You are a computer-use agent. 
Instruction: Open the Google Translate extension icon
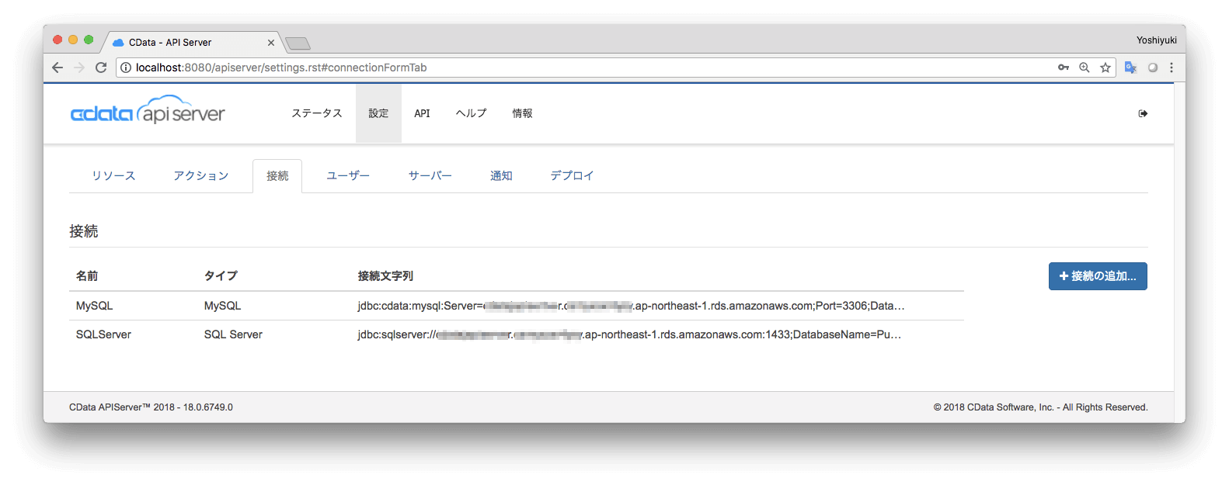tap(1131, 68)
